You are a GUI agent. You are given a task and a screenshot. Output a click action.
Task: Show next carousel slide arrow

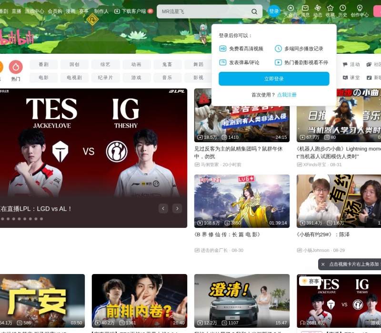tap(177, 208)
